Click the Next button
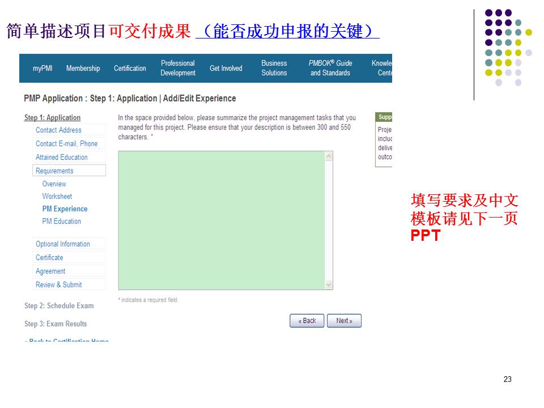 pos(344,321)
